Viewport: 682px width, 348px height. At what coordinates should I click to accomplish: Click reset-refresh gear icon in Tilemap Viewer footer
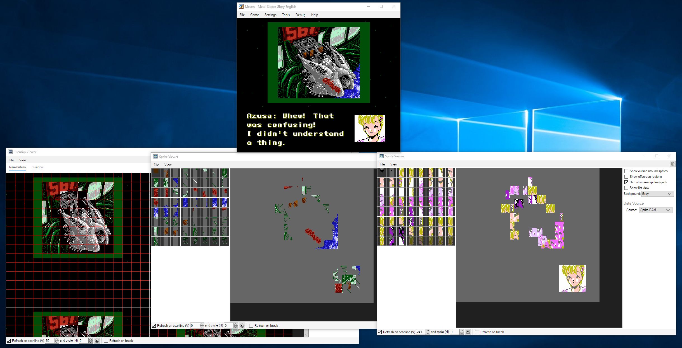tap(97, 341)
